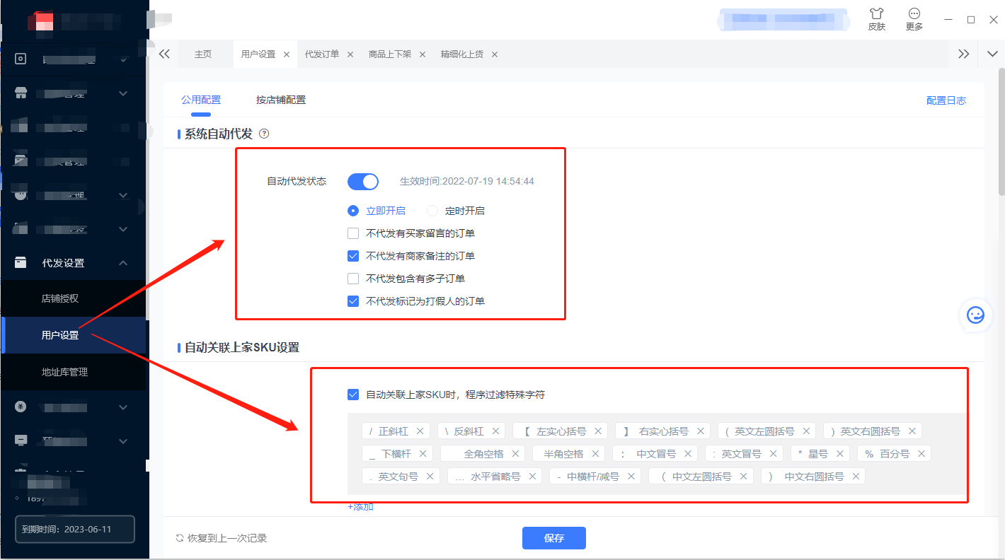Remove the 反斜杠 character tag
This screenshot has width=1005, height=560.
pos(495,431)
